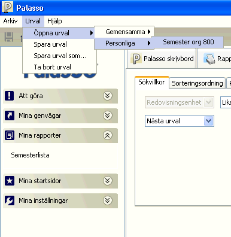This screenshot has height=237, width=231.
Task: Expand the Mina startsidor panel
Action: (x=108, y=181)
